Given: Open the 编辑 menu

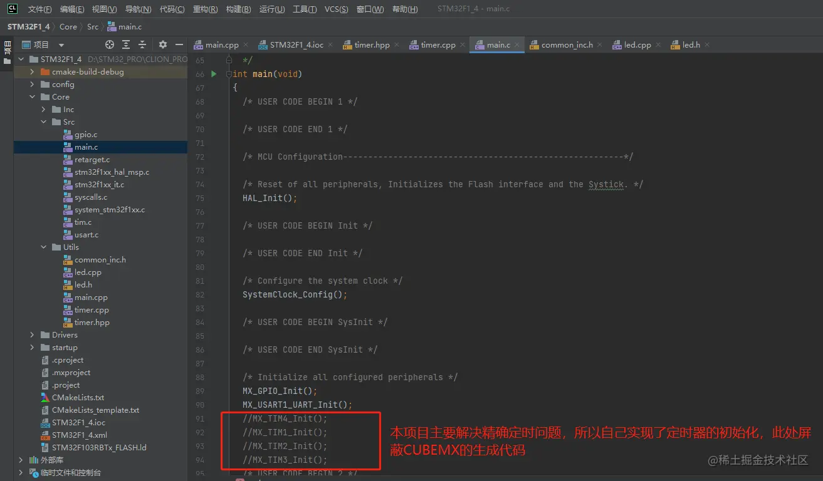Looking at the screenshot, I should click(x=72, y=9).
